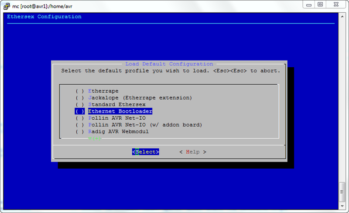
Task: Click the highlighted Ethernet Bootloader entry
Action: tap(120, 111)
